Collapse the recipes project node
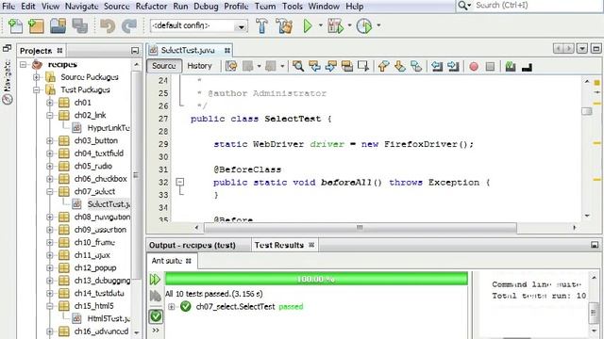This screenshot has width=604, height=339. tap(23, 65)
